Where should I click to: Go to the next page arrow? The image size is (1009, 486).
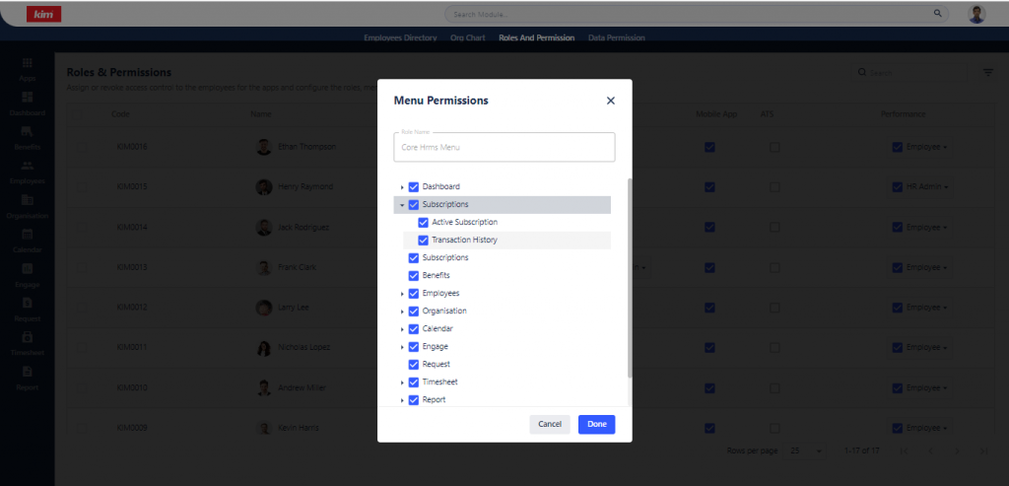coord(957,451)
